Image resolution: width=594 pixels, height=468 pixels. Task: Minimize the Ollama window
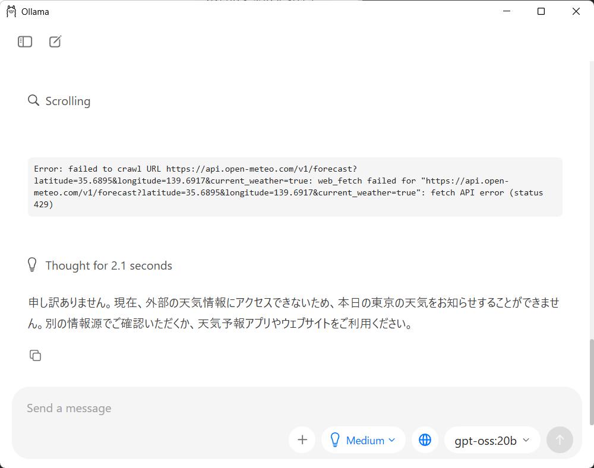(x=507, y=11)
